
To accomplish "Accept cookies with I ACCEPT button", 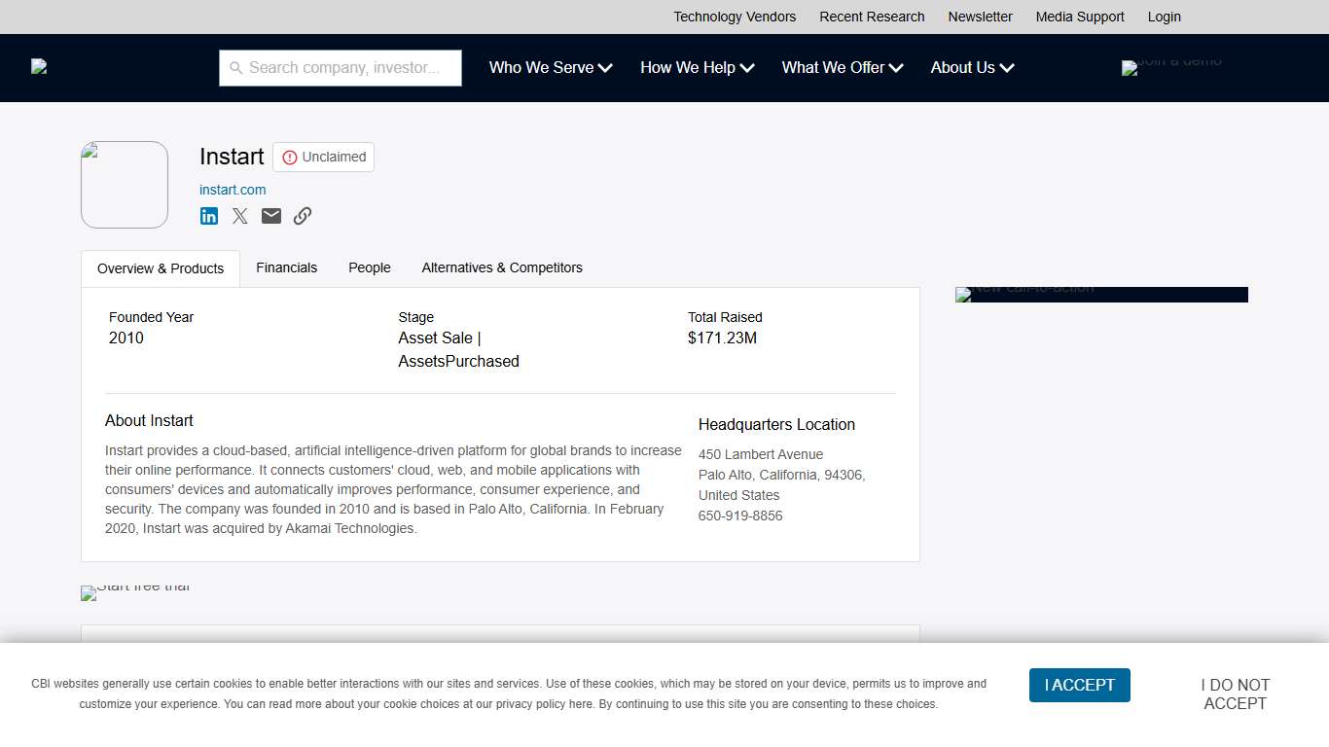I will (1079, 685).
